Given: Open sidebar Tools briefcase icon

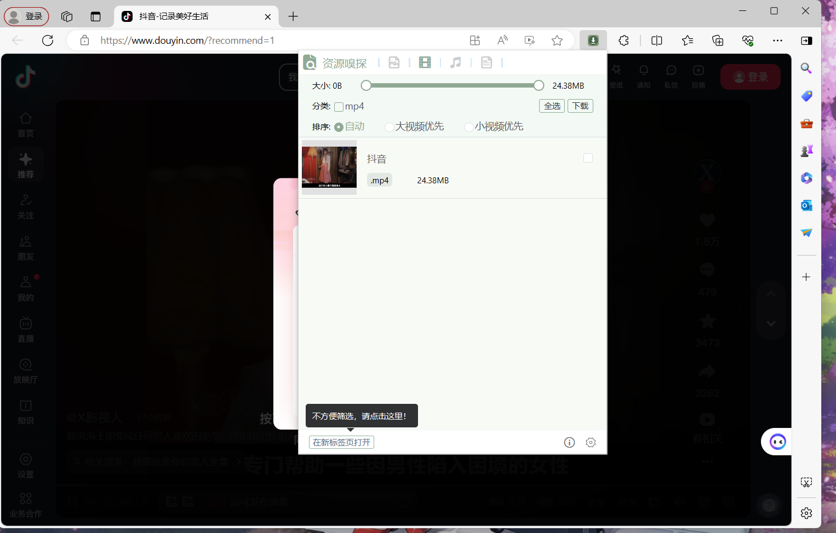Looking at the screenshot, I should [x=806, y=123].
